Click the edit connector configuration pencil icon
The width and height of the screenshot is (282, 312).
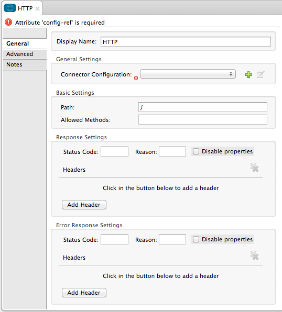(x=261, y=74)
